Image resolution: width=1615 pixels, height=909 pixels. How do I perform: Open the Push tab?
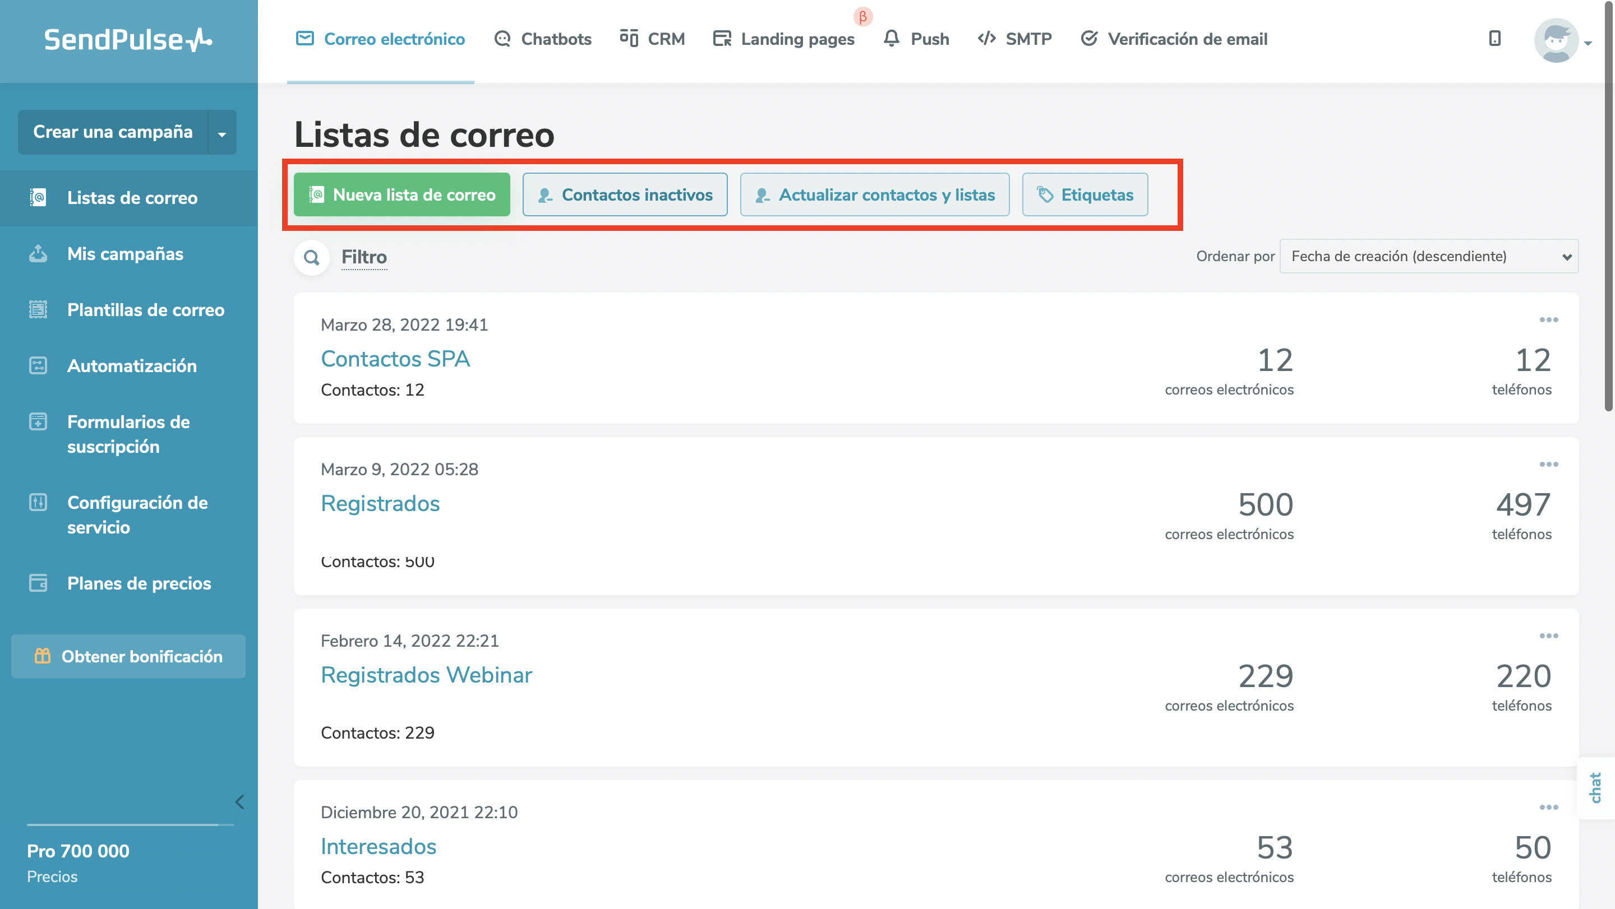pos(916,39)
